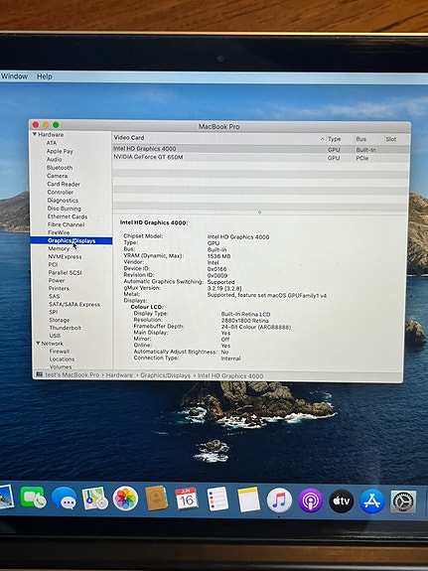
Task: Click Device ID value 0x0166
Action: click(x=216, y=269)
